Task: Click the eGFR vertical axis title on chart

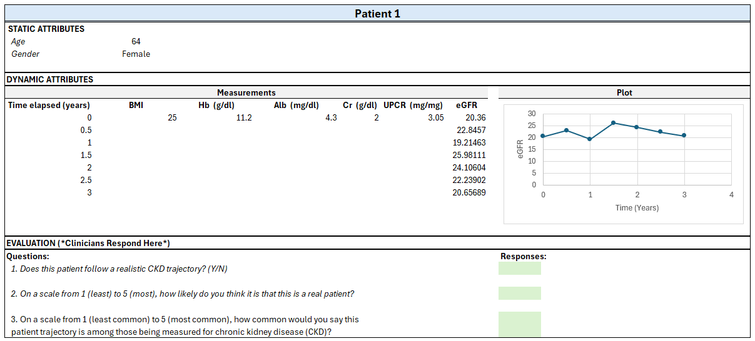Action: tap(519, 150)
